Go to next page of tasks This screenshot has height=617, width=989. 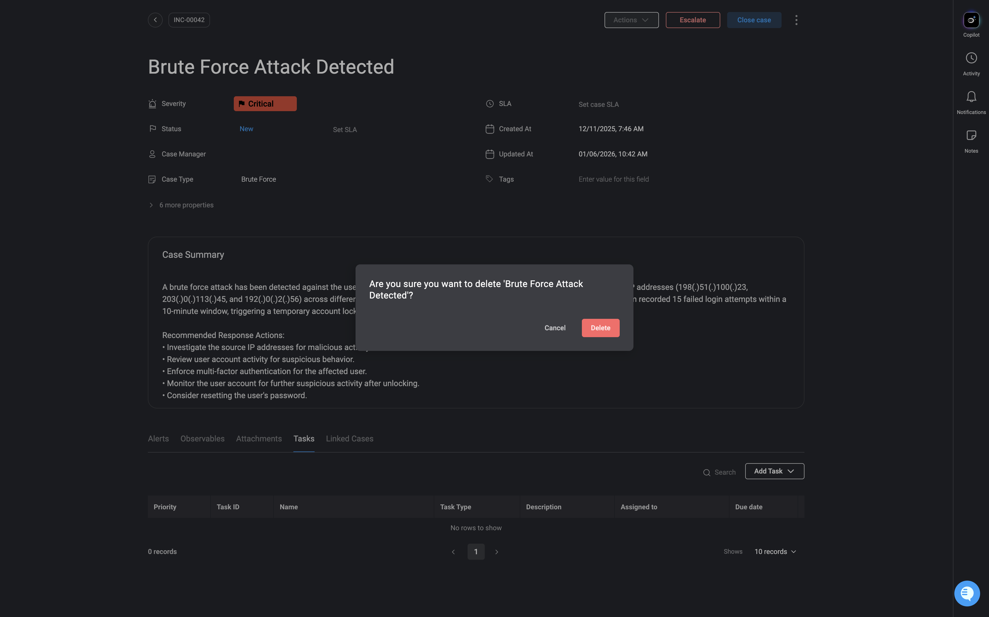pos(496,552)
